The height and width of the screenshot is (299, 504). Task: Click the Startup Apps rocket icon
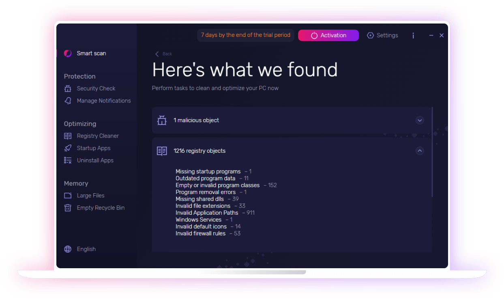coord(68,148)
